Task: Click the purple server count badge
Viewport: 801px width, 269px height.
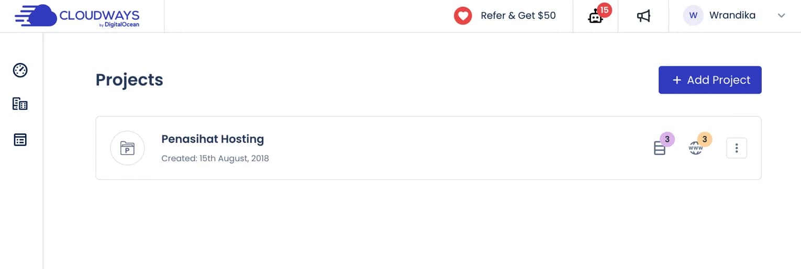Action: (667, 139)
